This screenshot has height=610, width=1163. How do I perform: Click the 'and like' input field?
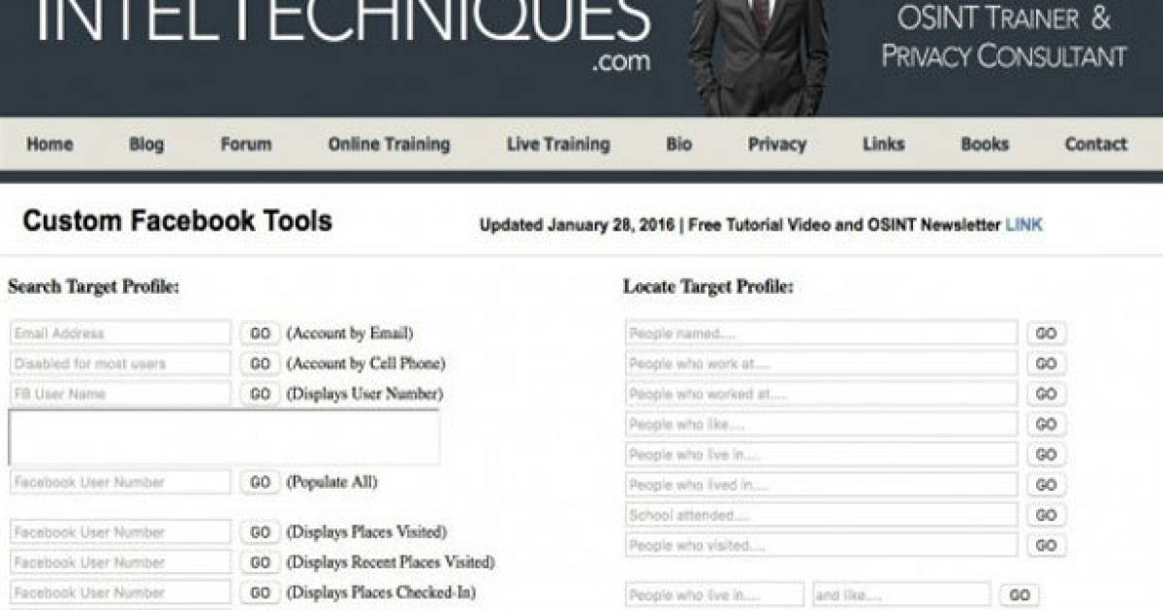(900, 594)
